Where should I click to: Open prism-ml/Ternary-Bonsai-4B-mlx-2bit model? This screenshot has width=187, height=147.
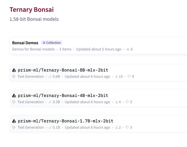pos(63,96)
